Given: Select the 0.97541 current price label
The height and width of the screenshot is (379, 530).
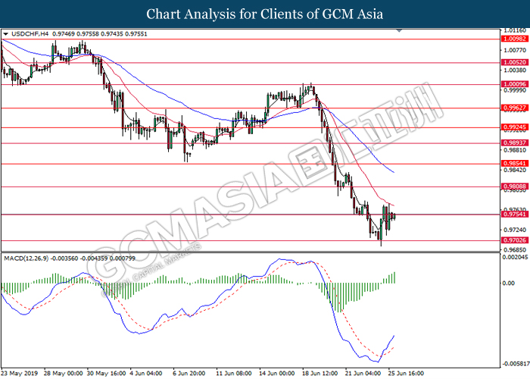Looking at the screenshot, I should click(x=515, y=215).
